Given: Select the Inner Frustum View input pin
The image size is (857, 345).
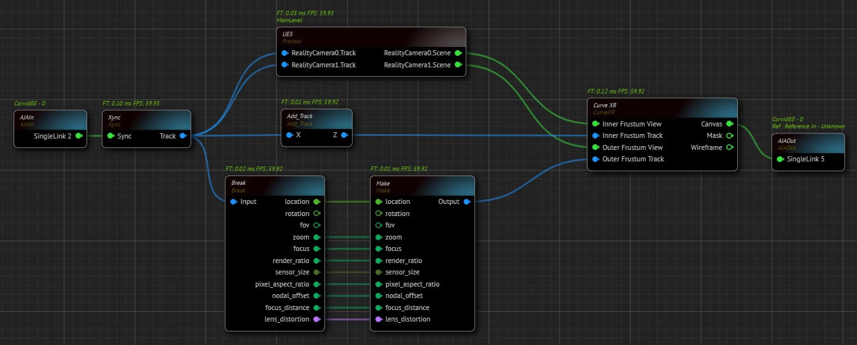Looking at the screenshot, I should [x=595, y=124].
